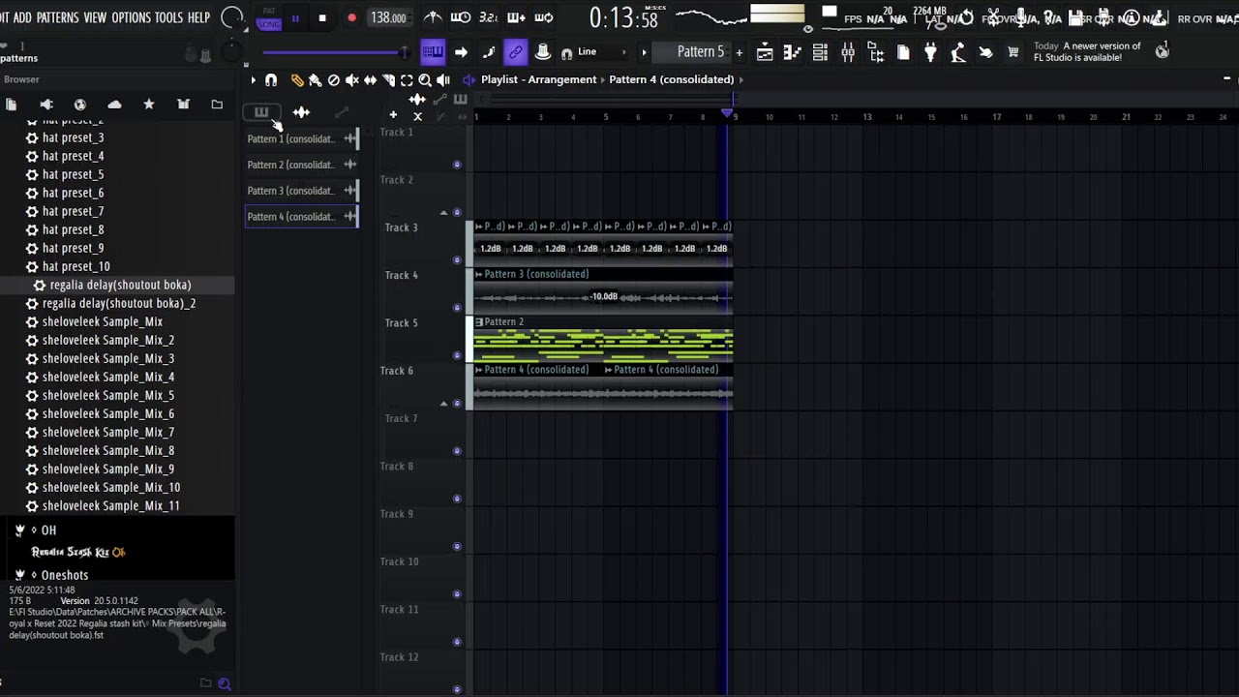The height and width of the screenshot is (697, 1239).
Task: Toggle typing keyboard to piano
Action: [x=433, y=52]
